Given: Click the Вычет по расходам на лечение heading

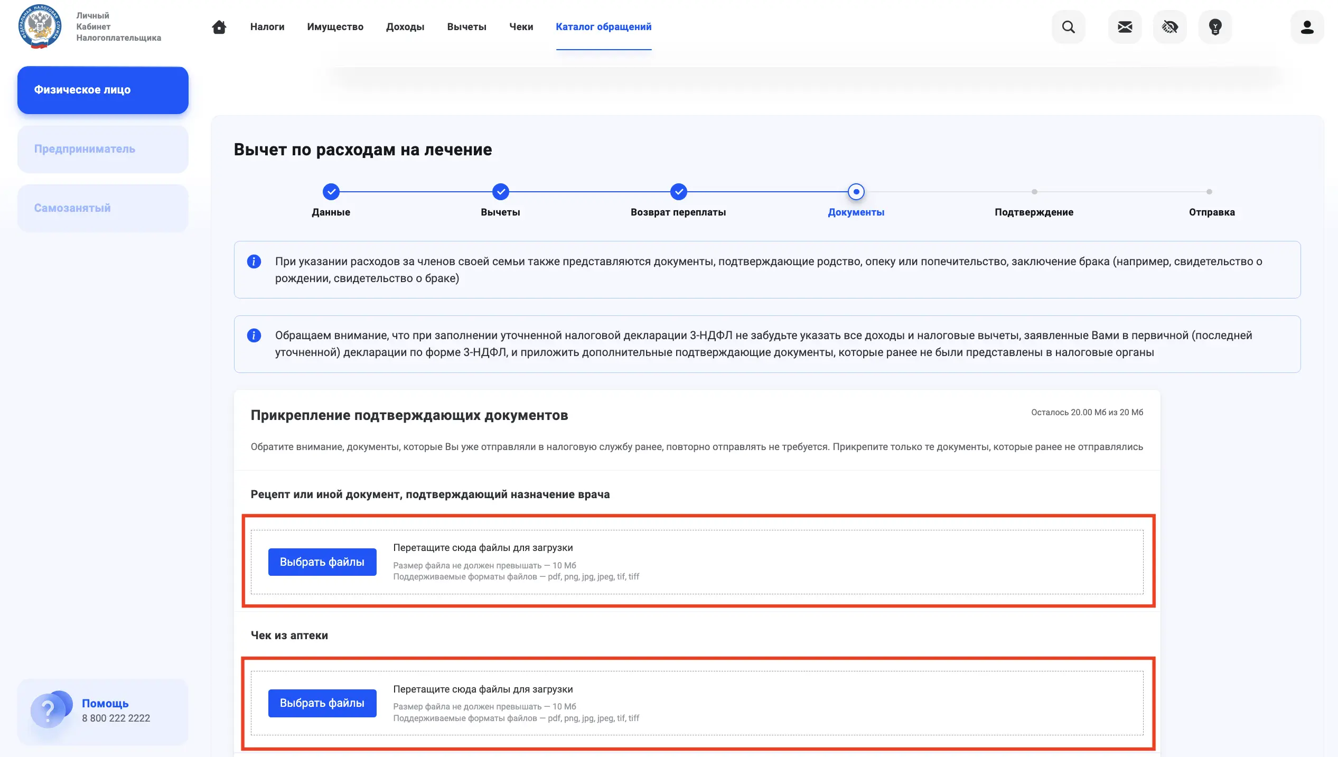Looking at the screenshot, I should tap(363, 149).
